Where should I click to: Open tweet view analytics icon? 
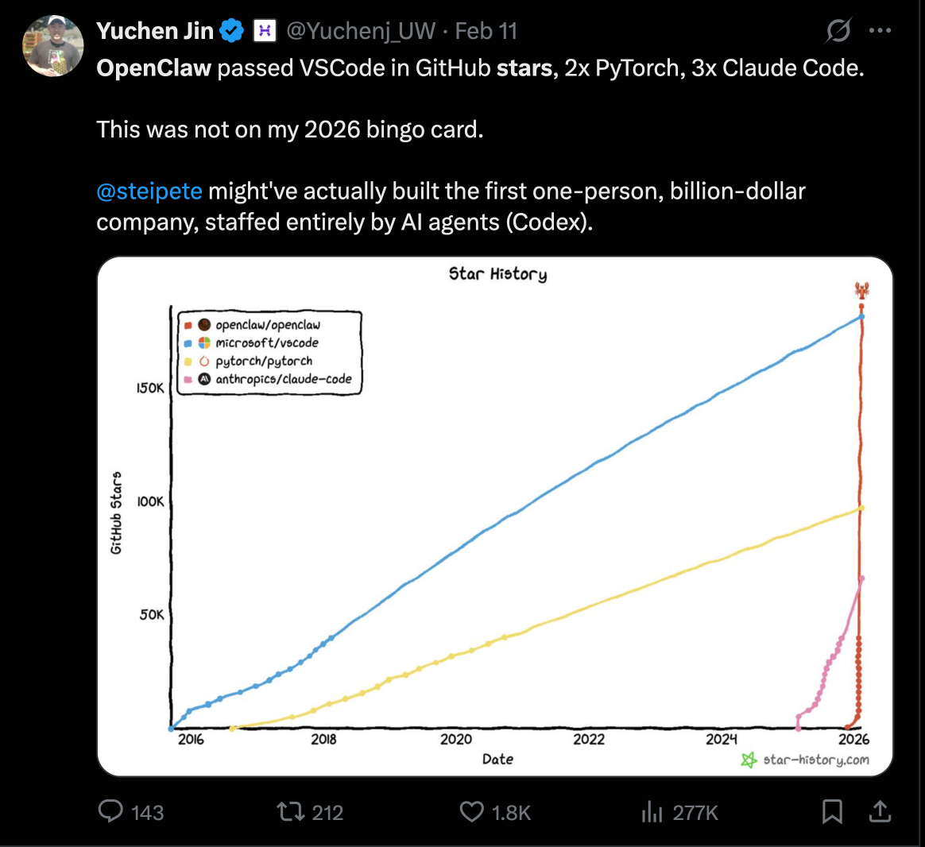652,811
